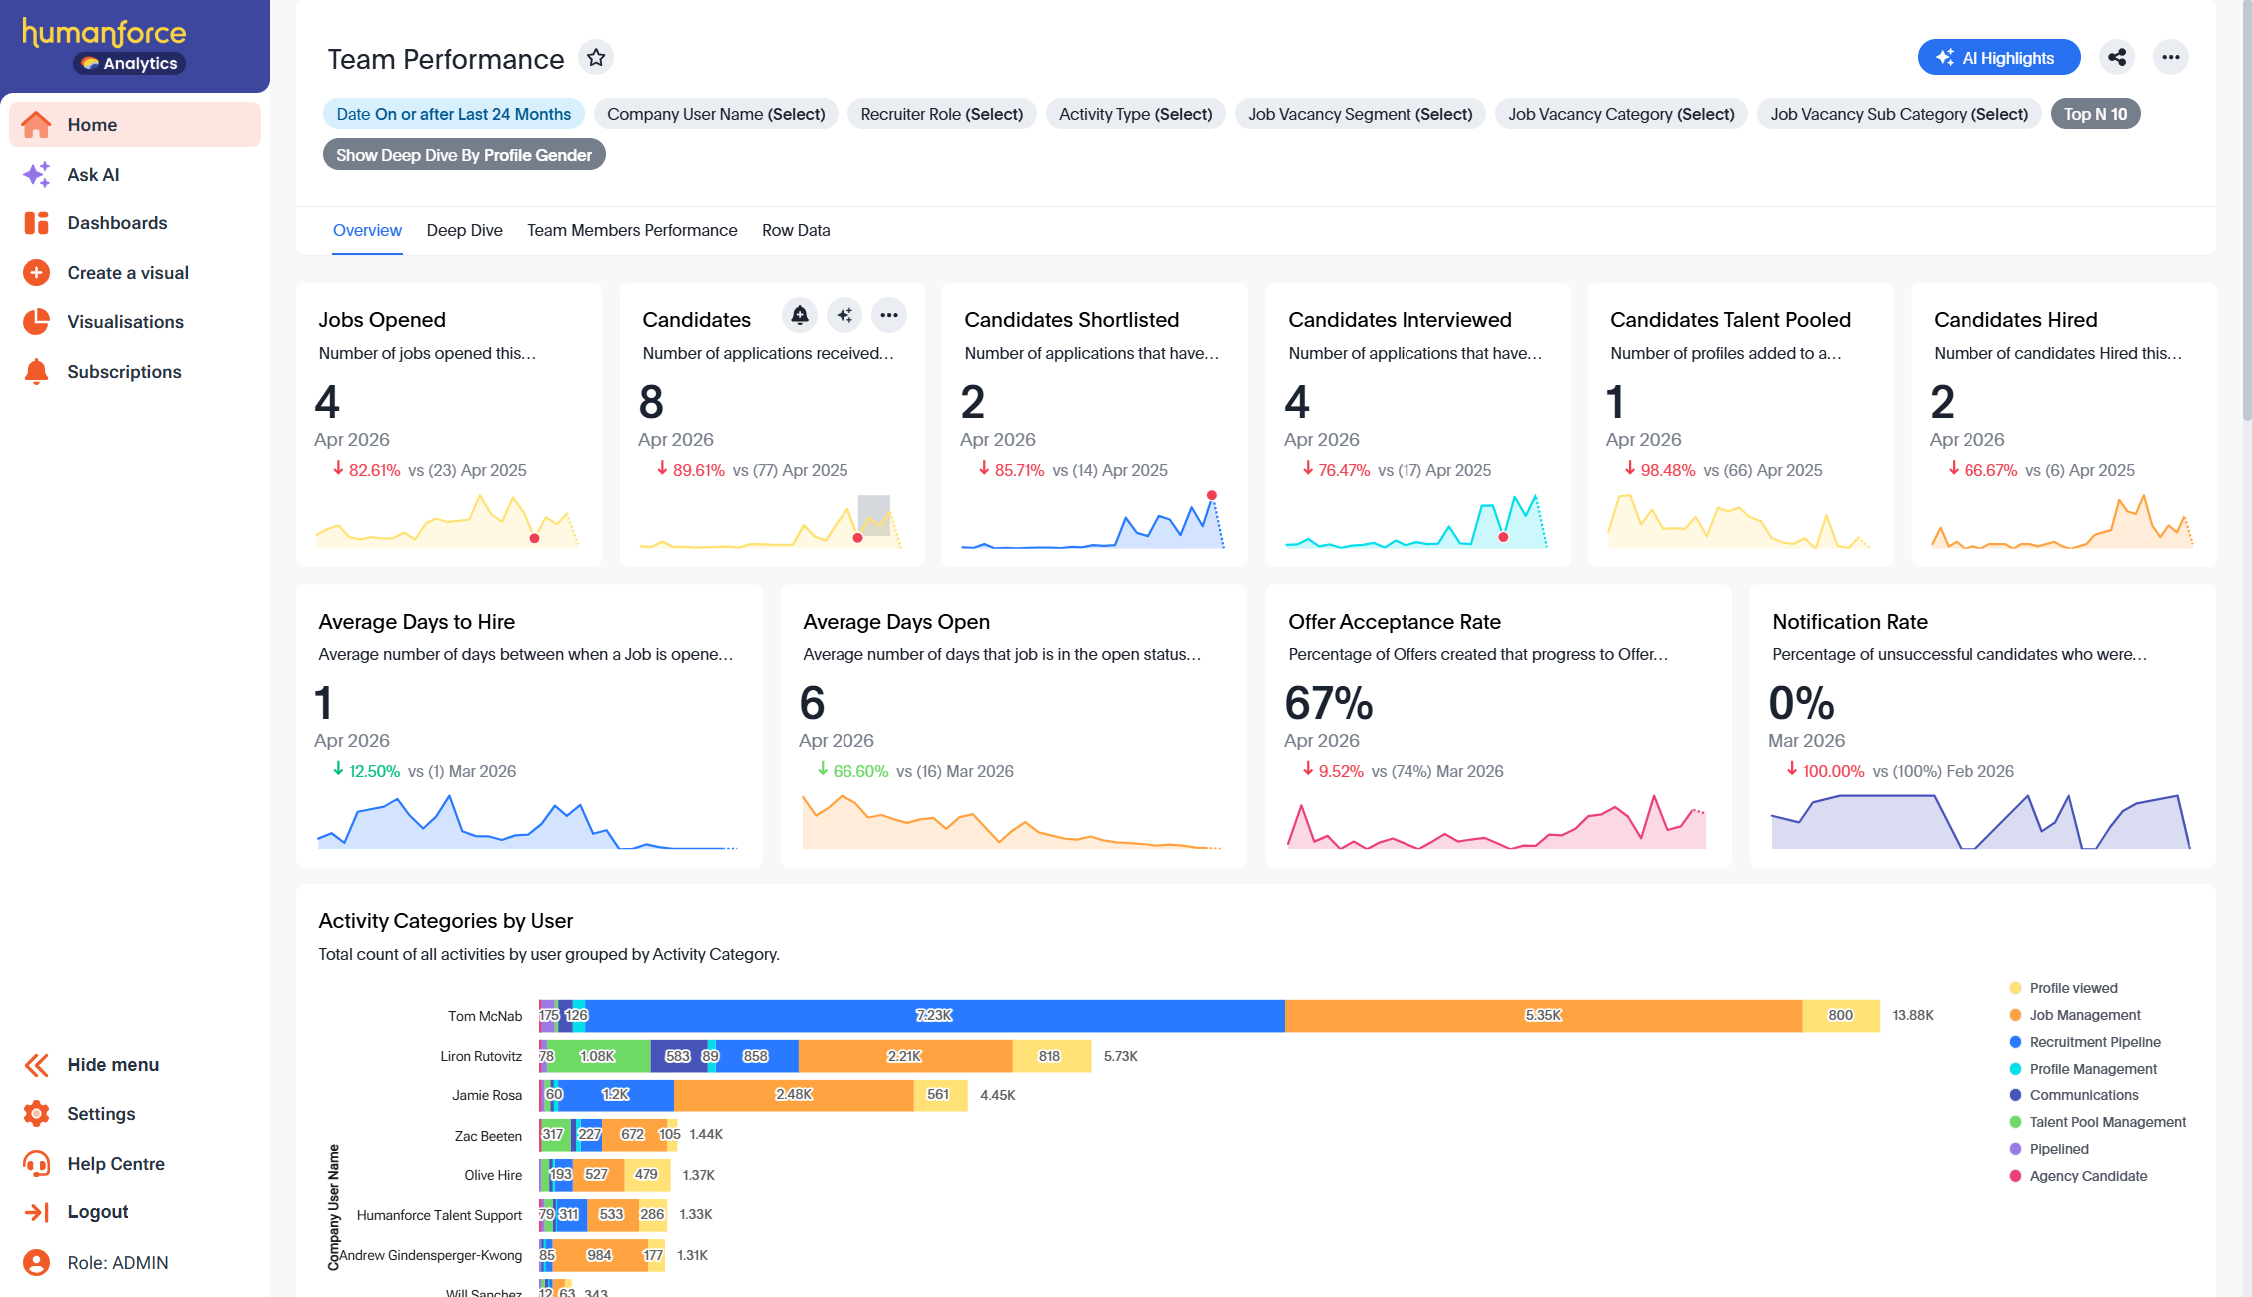This screenshot has height=1297, width=2252.
Task: Toggle Job Management legend swatch
Action: point(2015,1015)
